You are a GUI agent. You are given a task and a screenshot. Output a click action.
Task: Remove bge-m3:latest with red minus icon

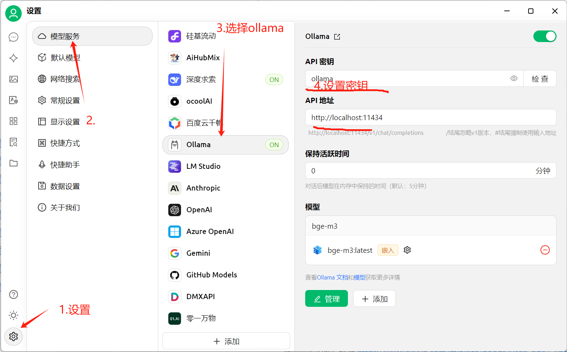545,250
